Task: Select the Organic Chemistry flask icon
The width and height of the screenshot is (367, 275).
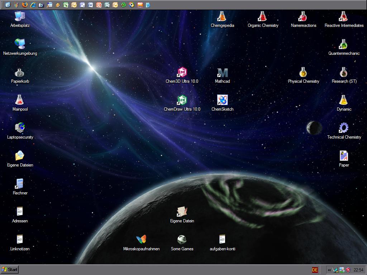Action: (x=263, y=16)
